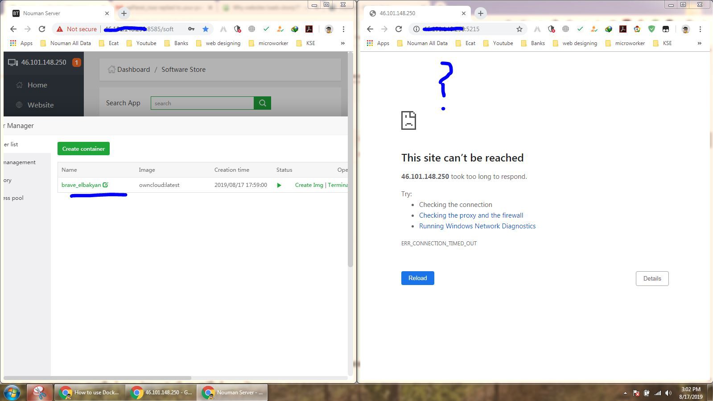The height and width of the screenshot is (401, 713).
Task: Open the microworker bookmark folder in error window
Action: [x=625, y=43]
